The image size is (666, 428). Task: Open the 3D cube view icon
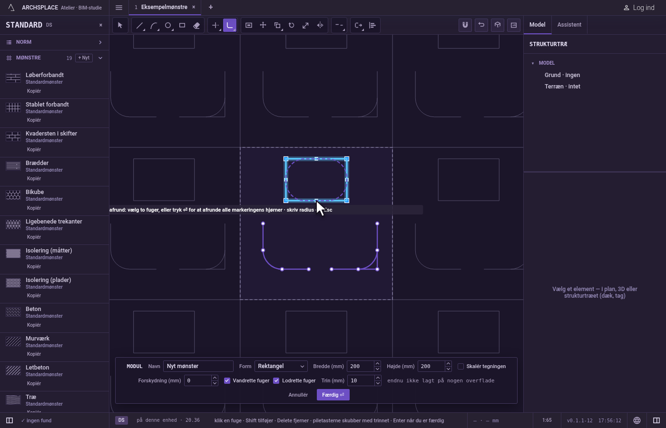point(498,25)
